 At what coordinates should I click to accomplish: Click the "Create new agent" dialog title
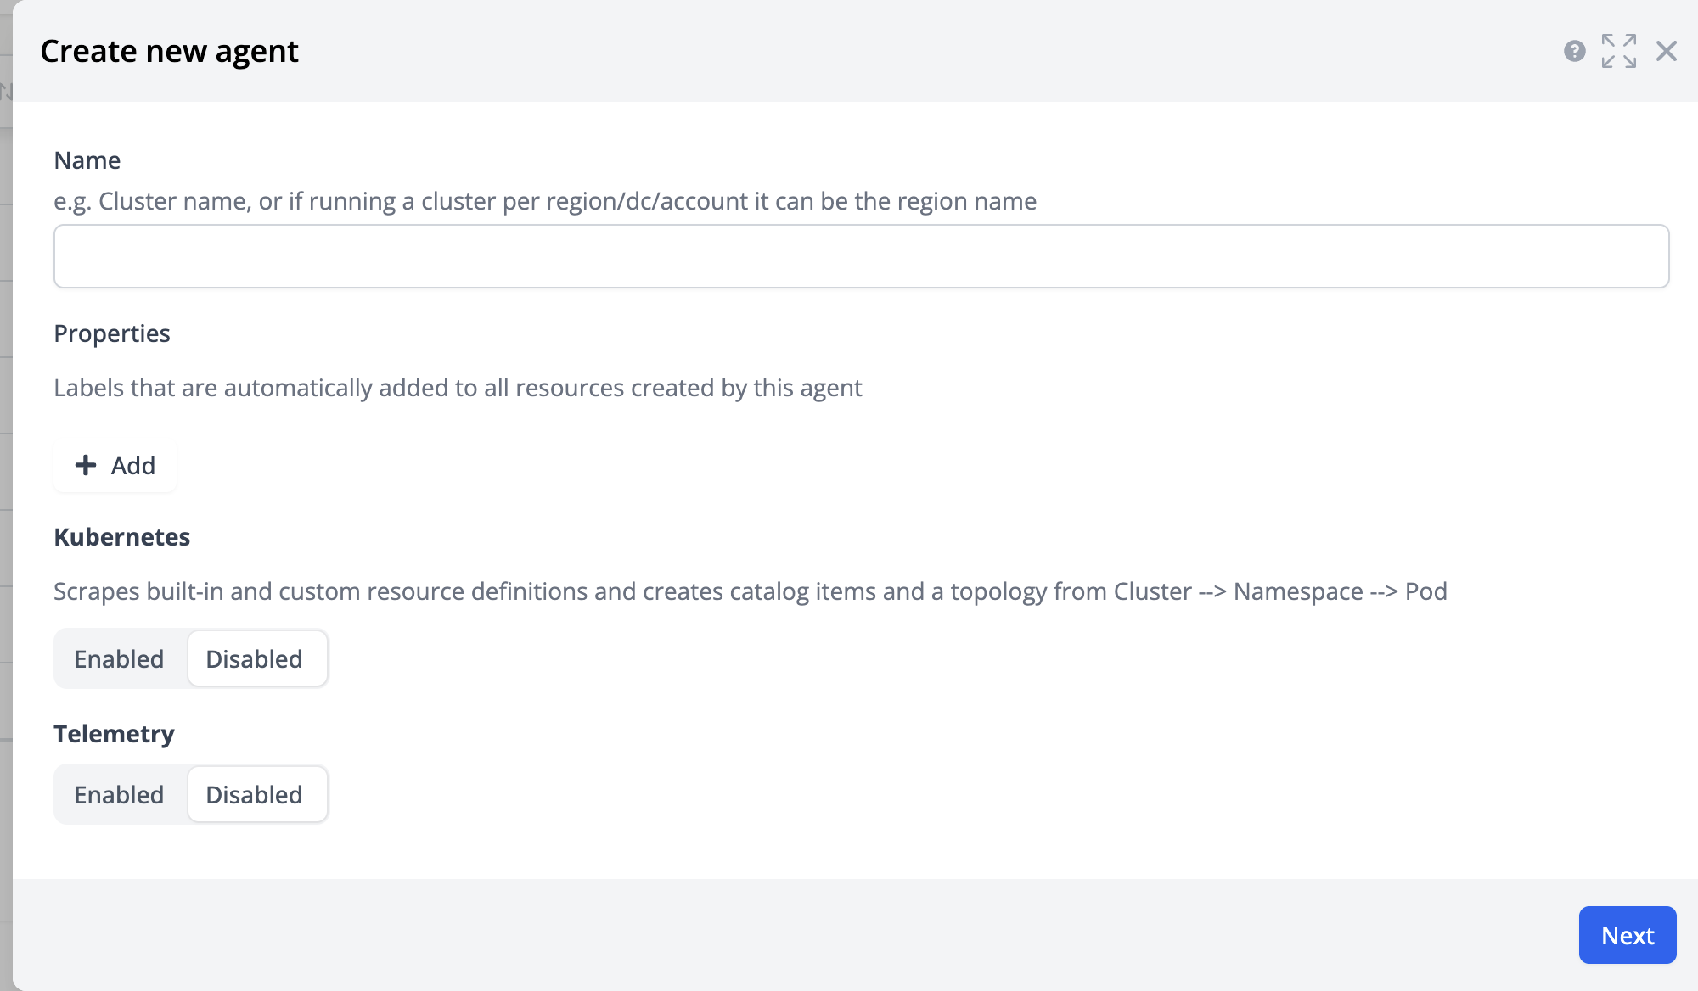click(170, 52)
